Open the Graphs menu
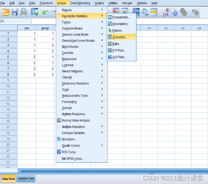 click(x=99, y=3)
